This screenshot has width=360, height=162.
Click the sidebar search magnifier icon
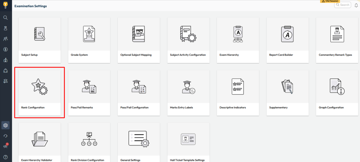click(5, 18)
